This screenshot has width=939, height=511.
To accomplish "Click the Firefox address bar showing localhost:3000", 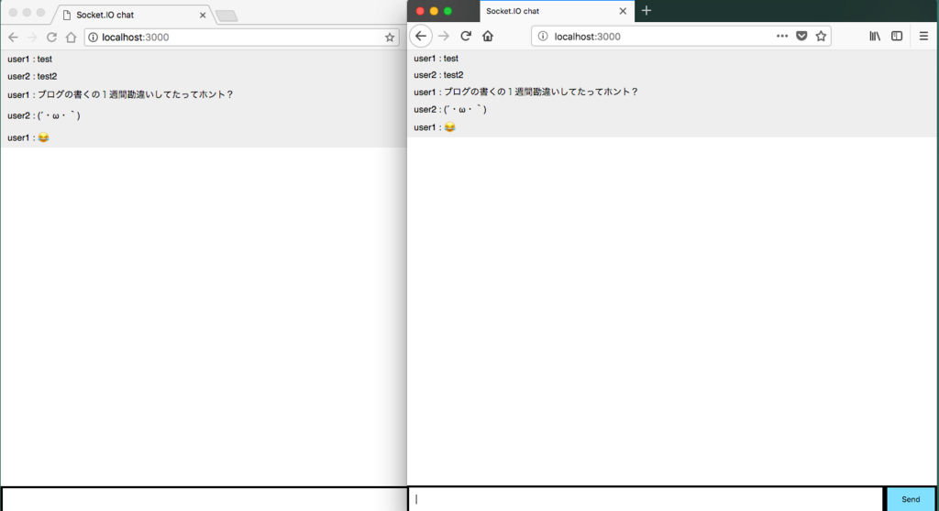I will pos(681,36).
